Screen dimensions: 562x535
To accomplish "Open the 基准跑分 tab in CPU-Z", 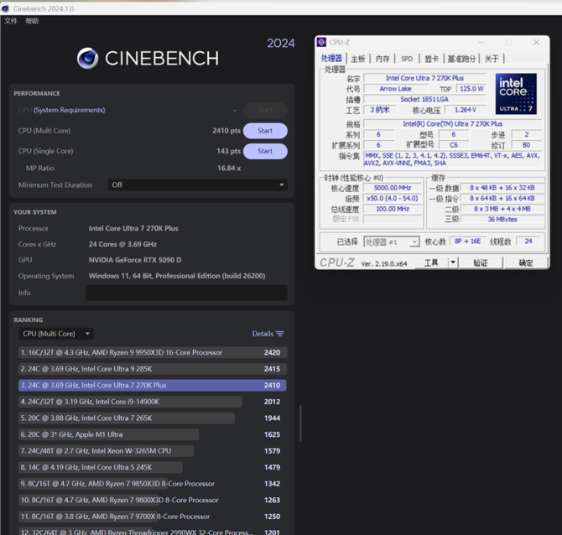I will (x=461, y=59).
